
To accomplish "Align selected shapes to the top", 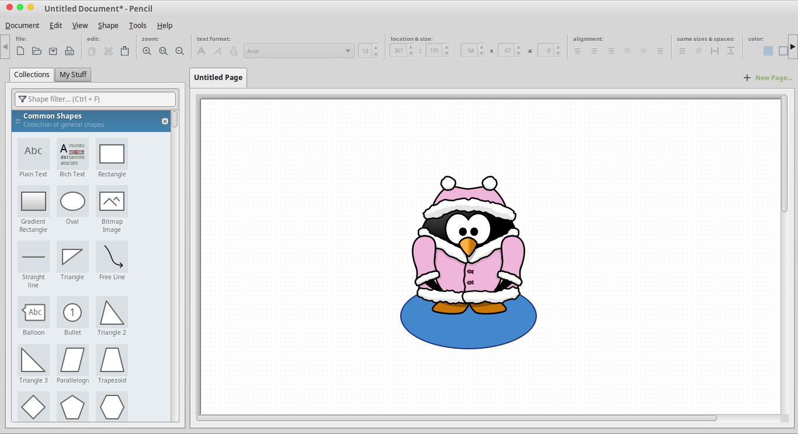I will click(x=627, y=51).
